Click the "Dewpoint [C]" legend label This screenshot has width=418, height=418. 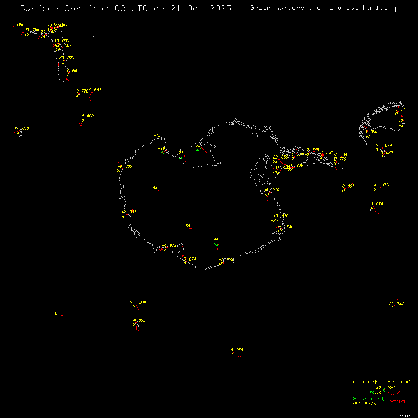click(x=364, y=402)
